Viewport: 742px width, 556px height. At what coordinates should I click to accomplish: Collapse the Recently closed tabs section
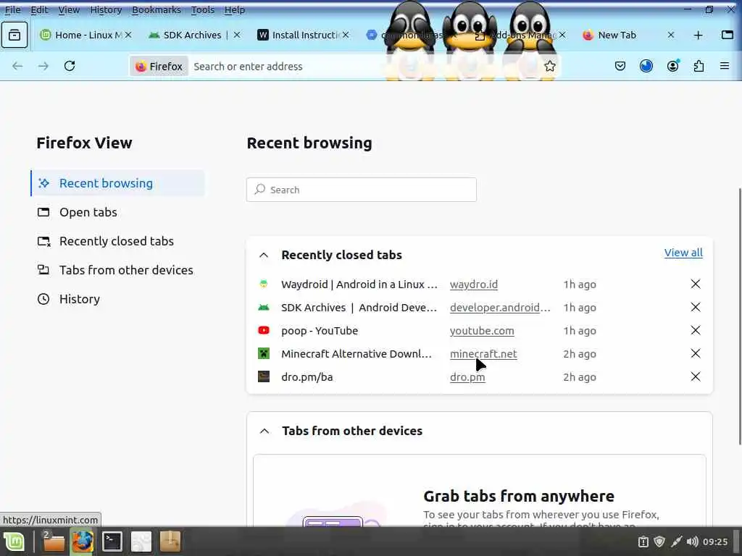[264, 256]
